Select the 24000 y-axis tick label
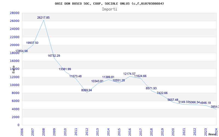Image resolution: width=219 pixels, height=137 pixels. (15, 29)
